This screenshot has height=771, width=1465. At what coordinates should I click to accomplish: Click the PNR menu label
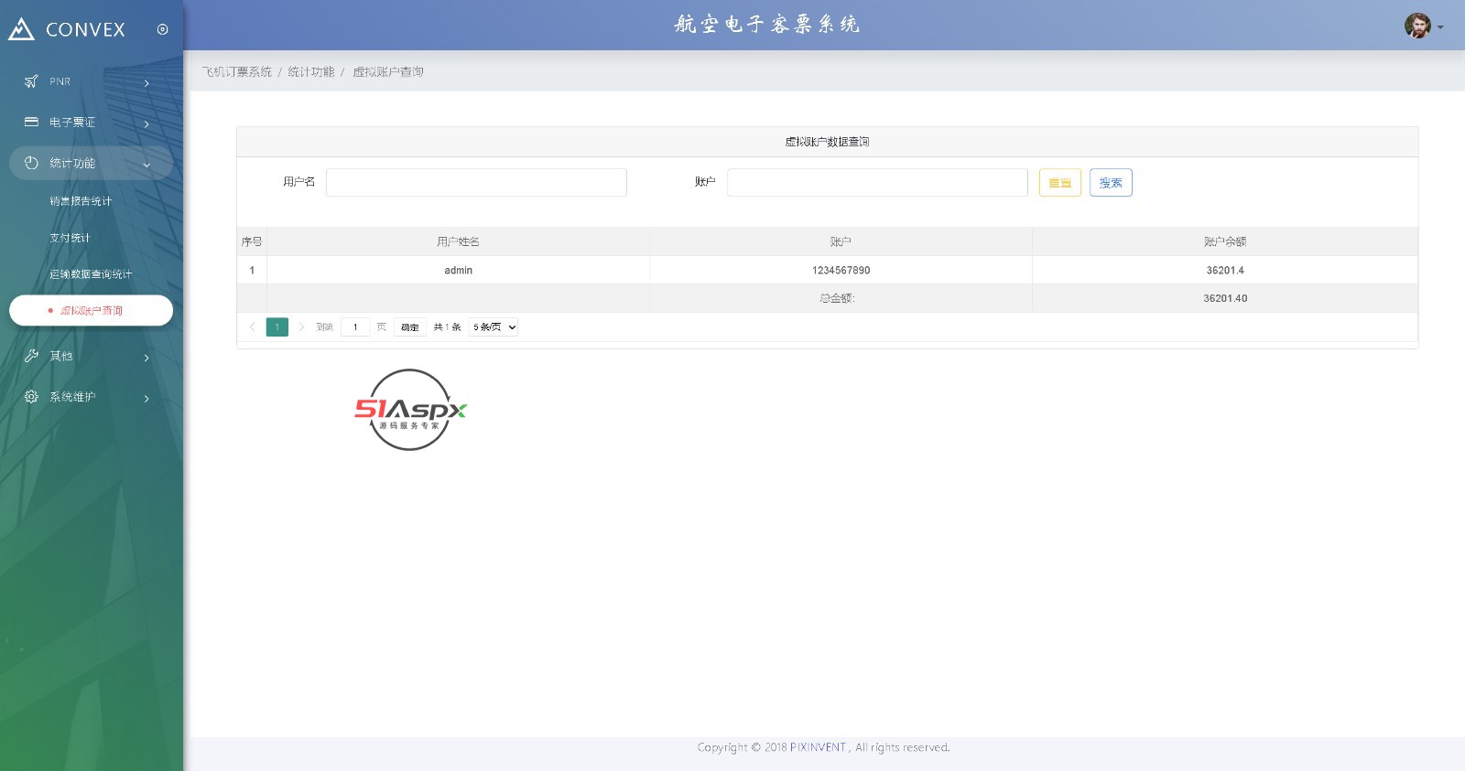(x=60, y=81)
